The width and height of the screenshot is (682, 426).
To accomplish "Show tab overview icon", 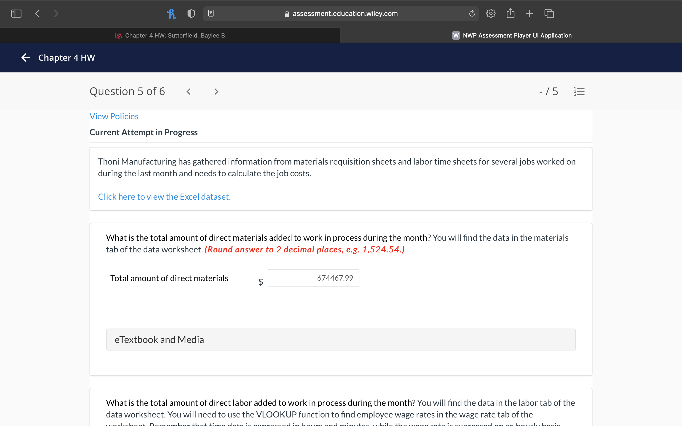I will (x=549, y=14).
